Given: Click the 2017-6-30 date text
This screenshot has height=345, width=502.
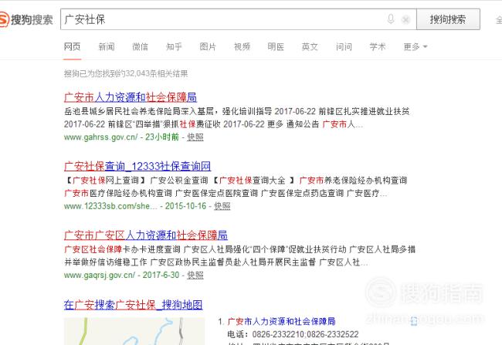Looking at the screenshot, I should tap(161, 276).
